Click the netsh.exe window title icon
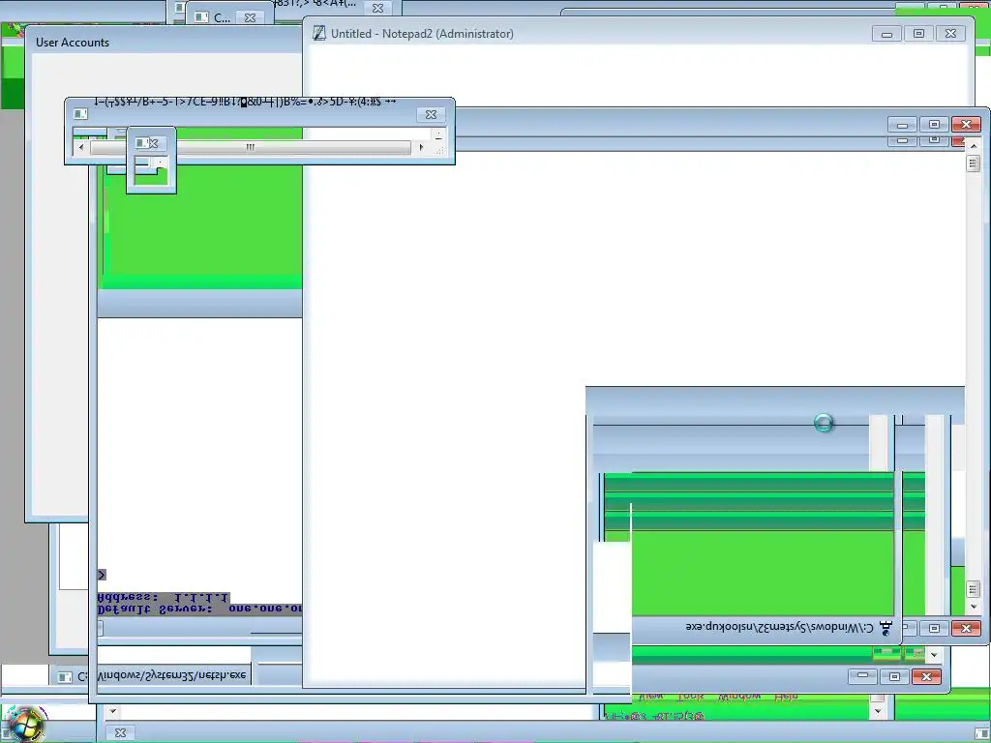991x743 pixels. pyautogui.click(x=65, y=676)
